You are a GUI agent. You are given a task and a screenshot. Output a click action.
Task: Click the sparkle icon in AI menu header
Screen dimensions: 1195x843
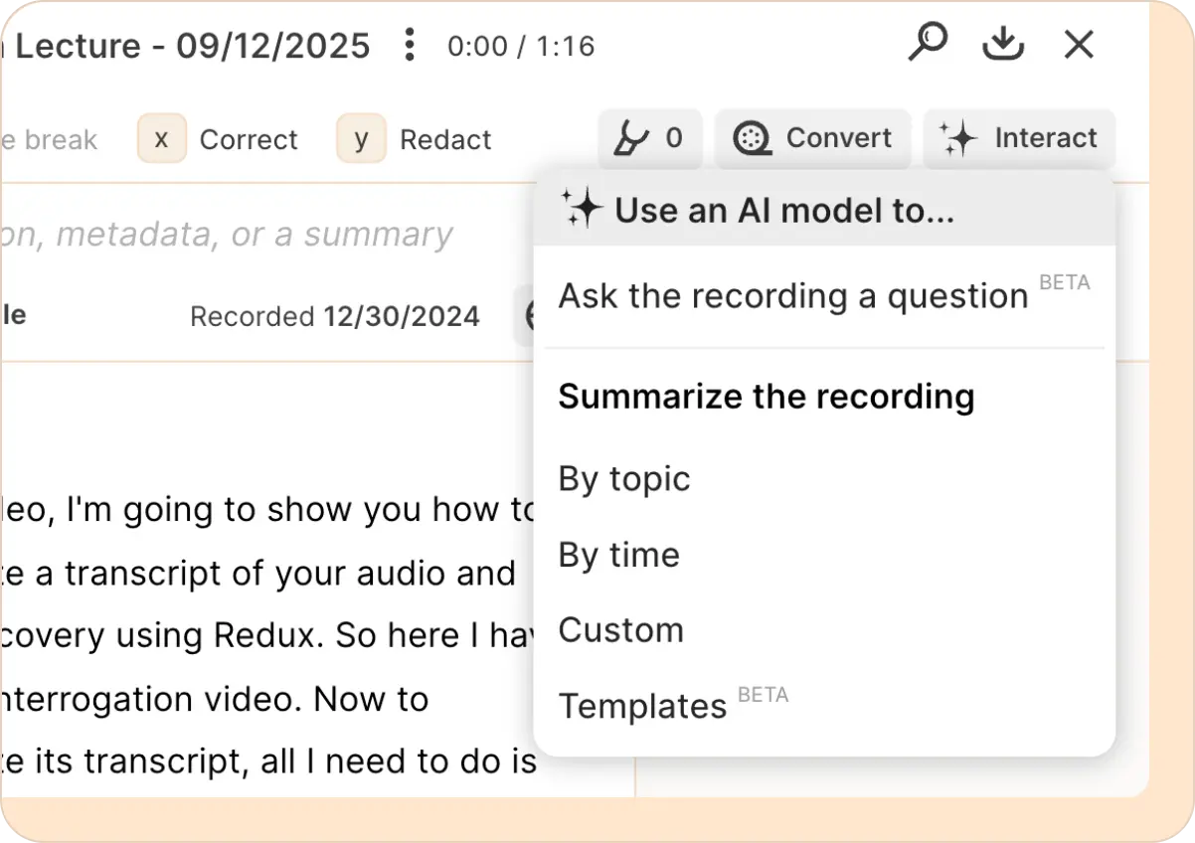(582, 209)
